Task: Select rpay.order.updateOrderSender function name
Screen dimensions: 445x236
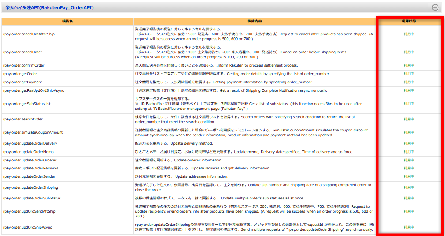Action: [x=29, y=176]
